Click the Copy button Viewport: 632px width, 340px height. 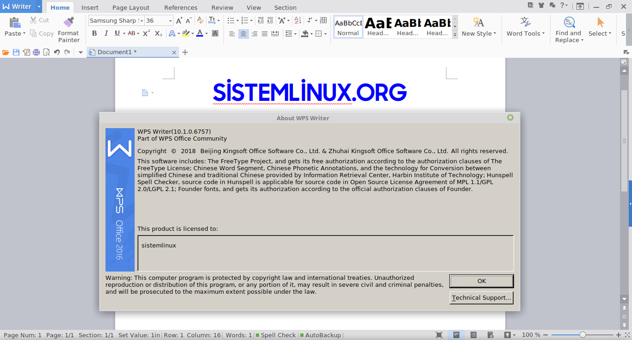pos(42,33)
